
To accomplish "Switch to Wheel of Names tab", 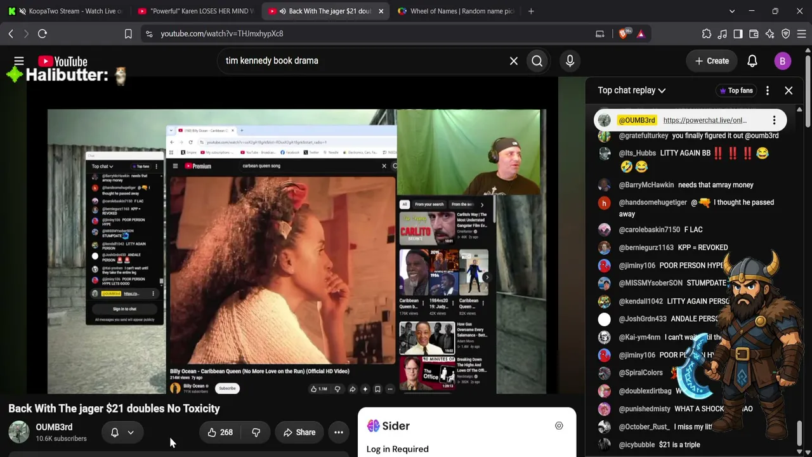I will pyautogui.click(x=455, y=11).
